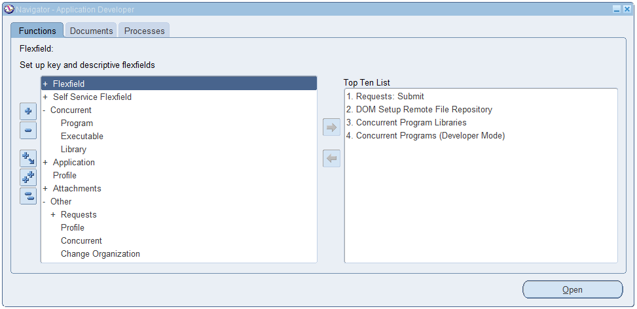Image resolution: width=637 pixels, height=309 pixels.
Task: Expand the Self Service Flexfield node
Action: pos(45,97)
